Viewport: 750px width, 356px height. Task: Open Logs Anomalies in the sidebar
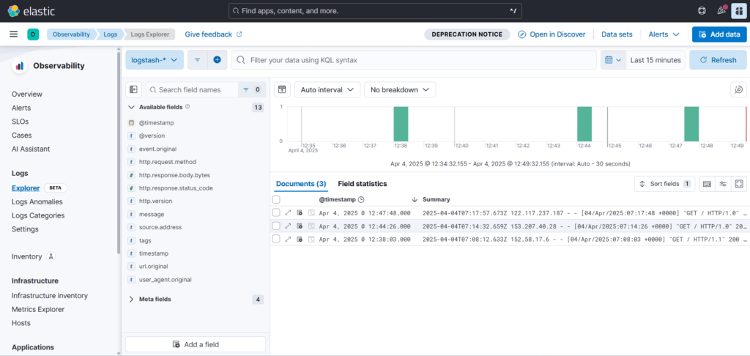pyautogui.click(x=37, y=202)
